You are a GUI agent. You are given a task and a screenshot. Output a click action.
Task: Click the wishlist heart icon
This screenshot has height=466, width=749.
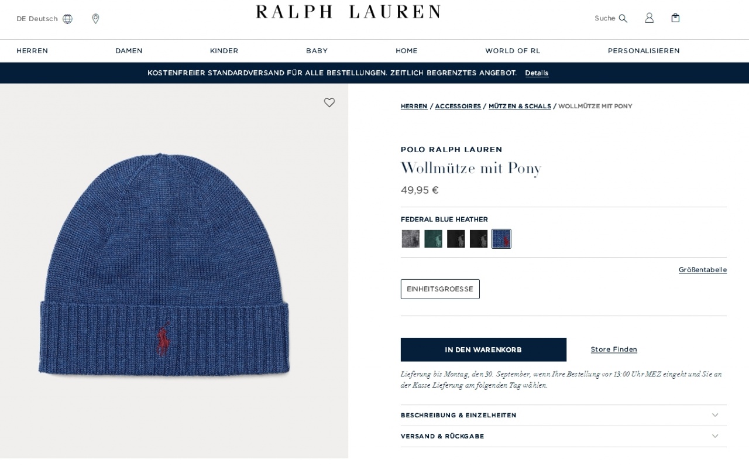tap(329, 102)
